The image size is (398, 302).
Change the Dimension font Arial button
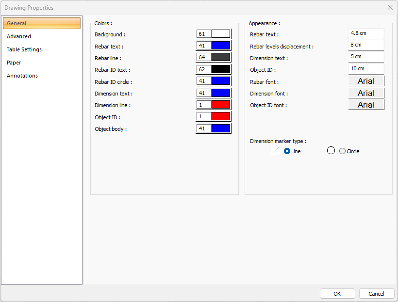[366, 93]
